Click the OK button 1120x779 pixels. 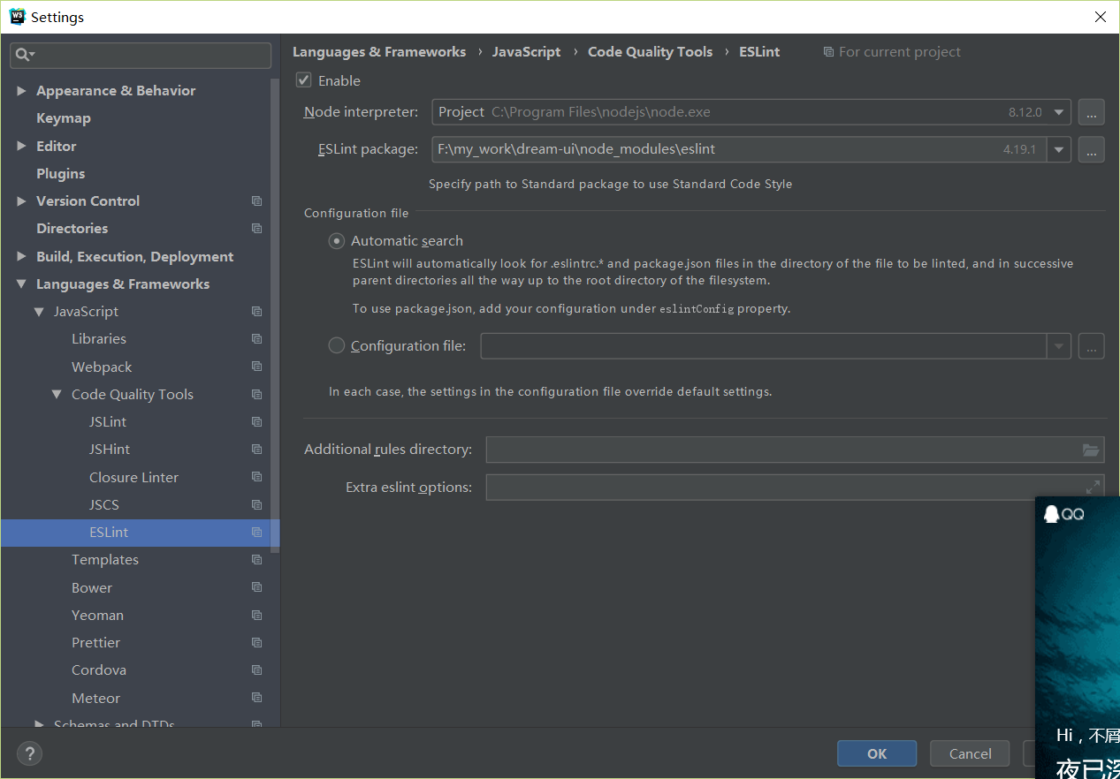877,753
